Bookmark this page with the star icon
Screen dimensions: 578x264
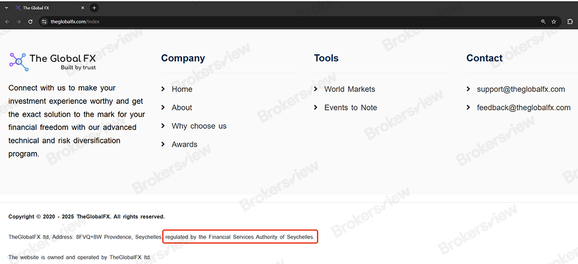pyautogui.click(x=554, y=22)
